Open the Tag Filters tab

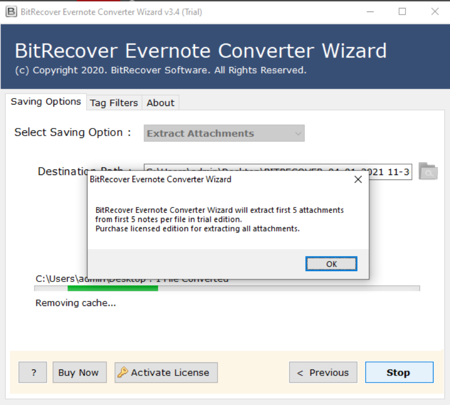pyautogui.click(x=114, y=103)
